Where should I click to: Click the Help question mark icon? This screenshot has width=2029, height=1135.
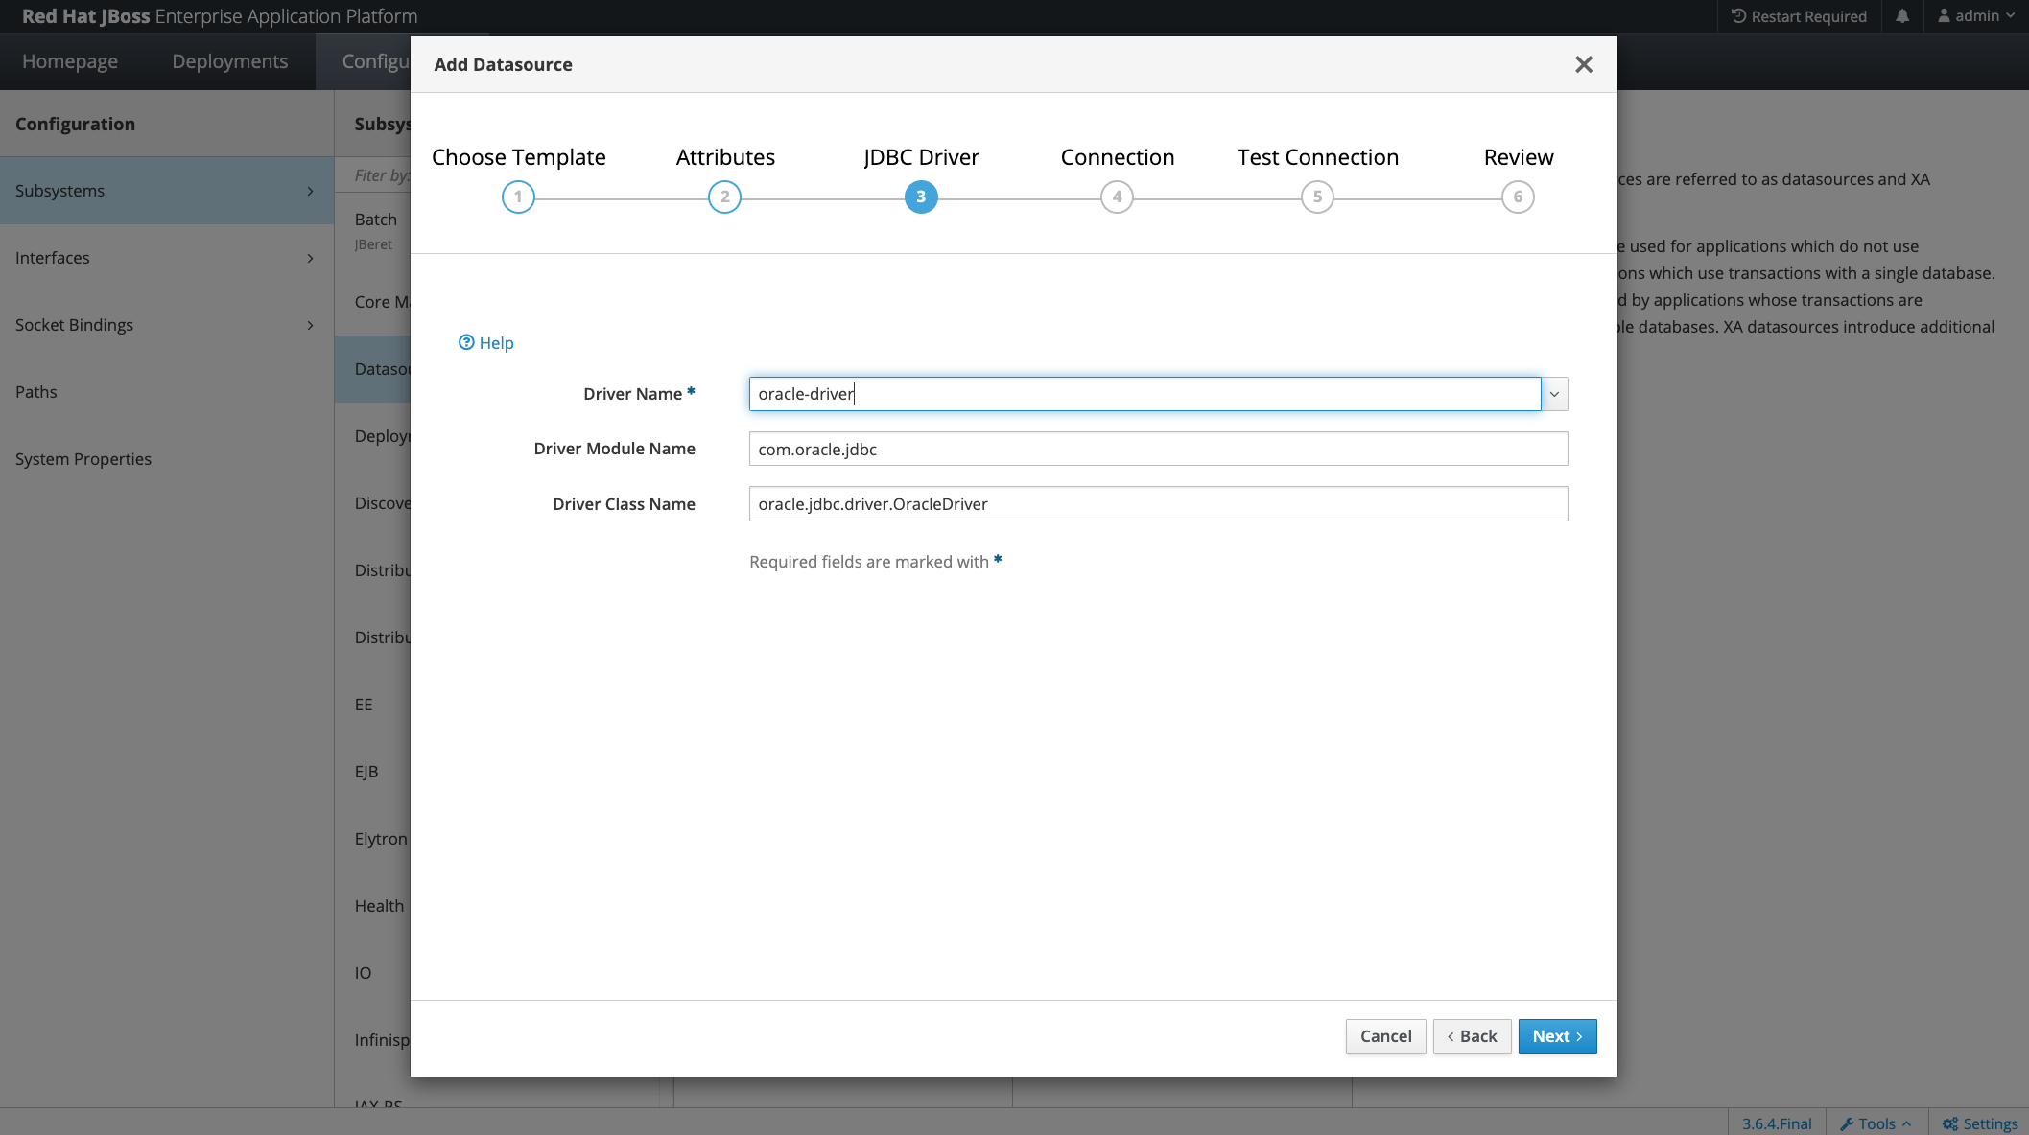466,342
